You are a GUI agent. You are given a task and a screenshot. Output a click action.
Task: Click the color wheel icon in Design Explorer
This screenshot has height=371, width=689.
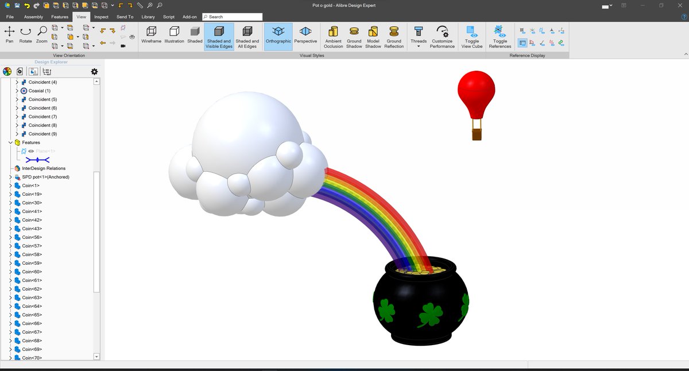tap(7, 71)
